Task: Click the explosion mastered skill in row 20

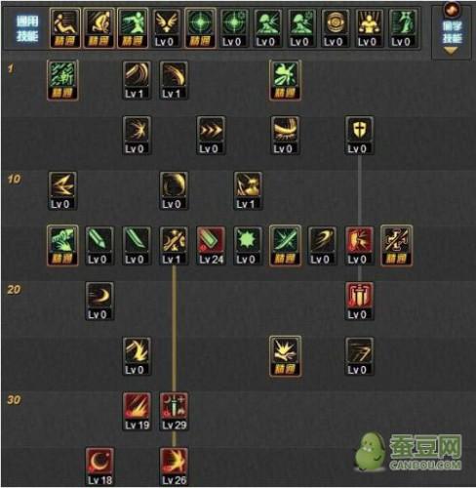Action: [285, 356]
